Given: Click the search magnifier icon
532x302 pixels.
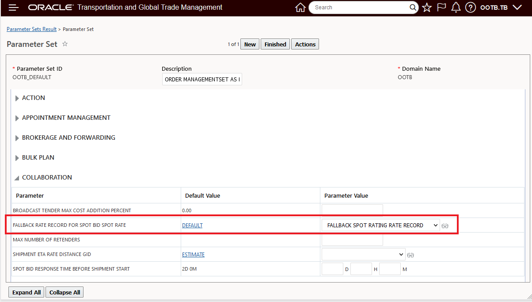Looking at the screenshot, I should (413, 8).
